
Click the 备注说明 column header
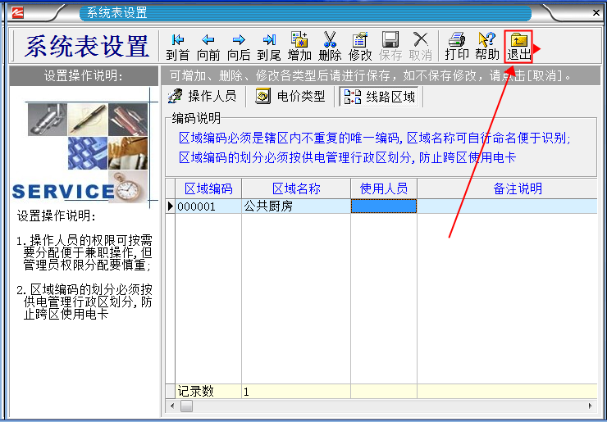tap(517, 188)
